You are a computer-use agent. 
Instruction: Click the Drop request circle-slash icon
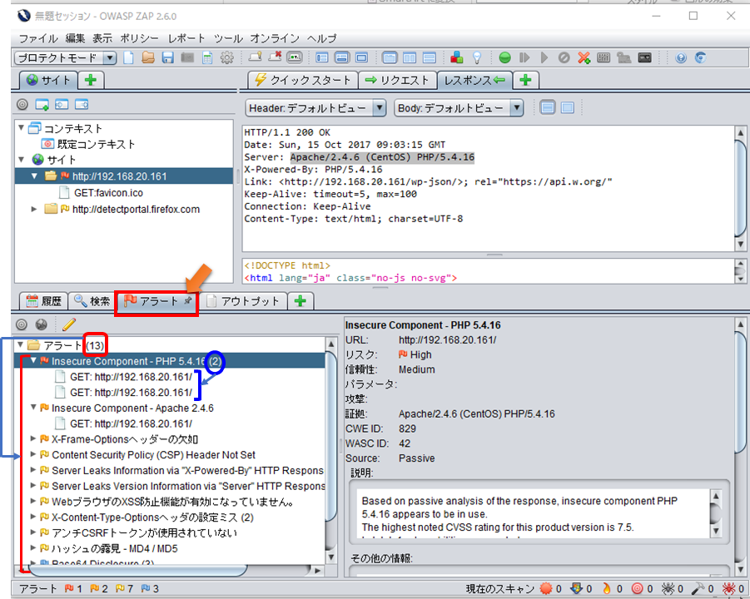pyautogui.click(x=564, y=58)
